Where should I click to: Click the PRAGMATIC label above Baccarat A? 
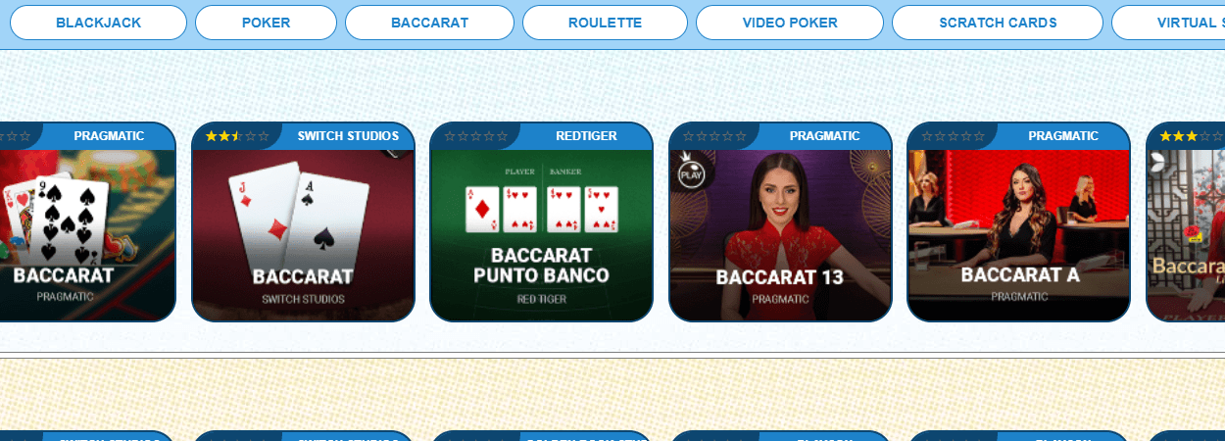(x=1063, y=136)
